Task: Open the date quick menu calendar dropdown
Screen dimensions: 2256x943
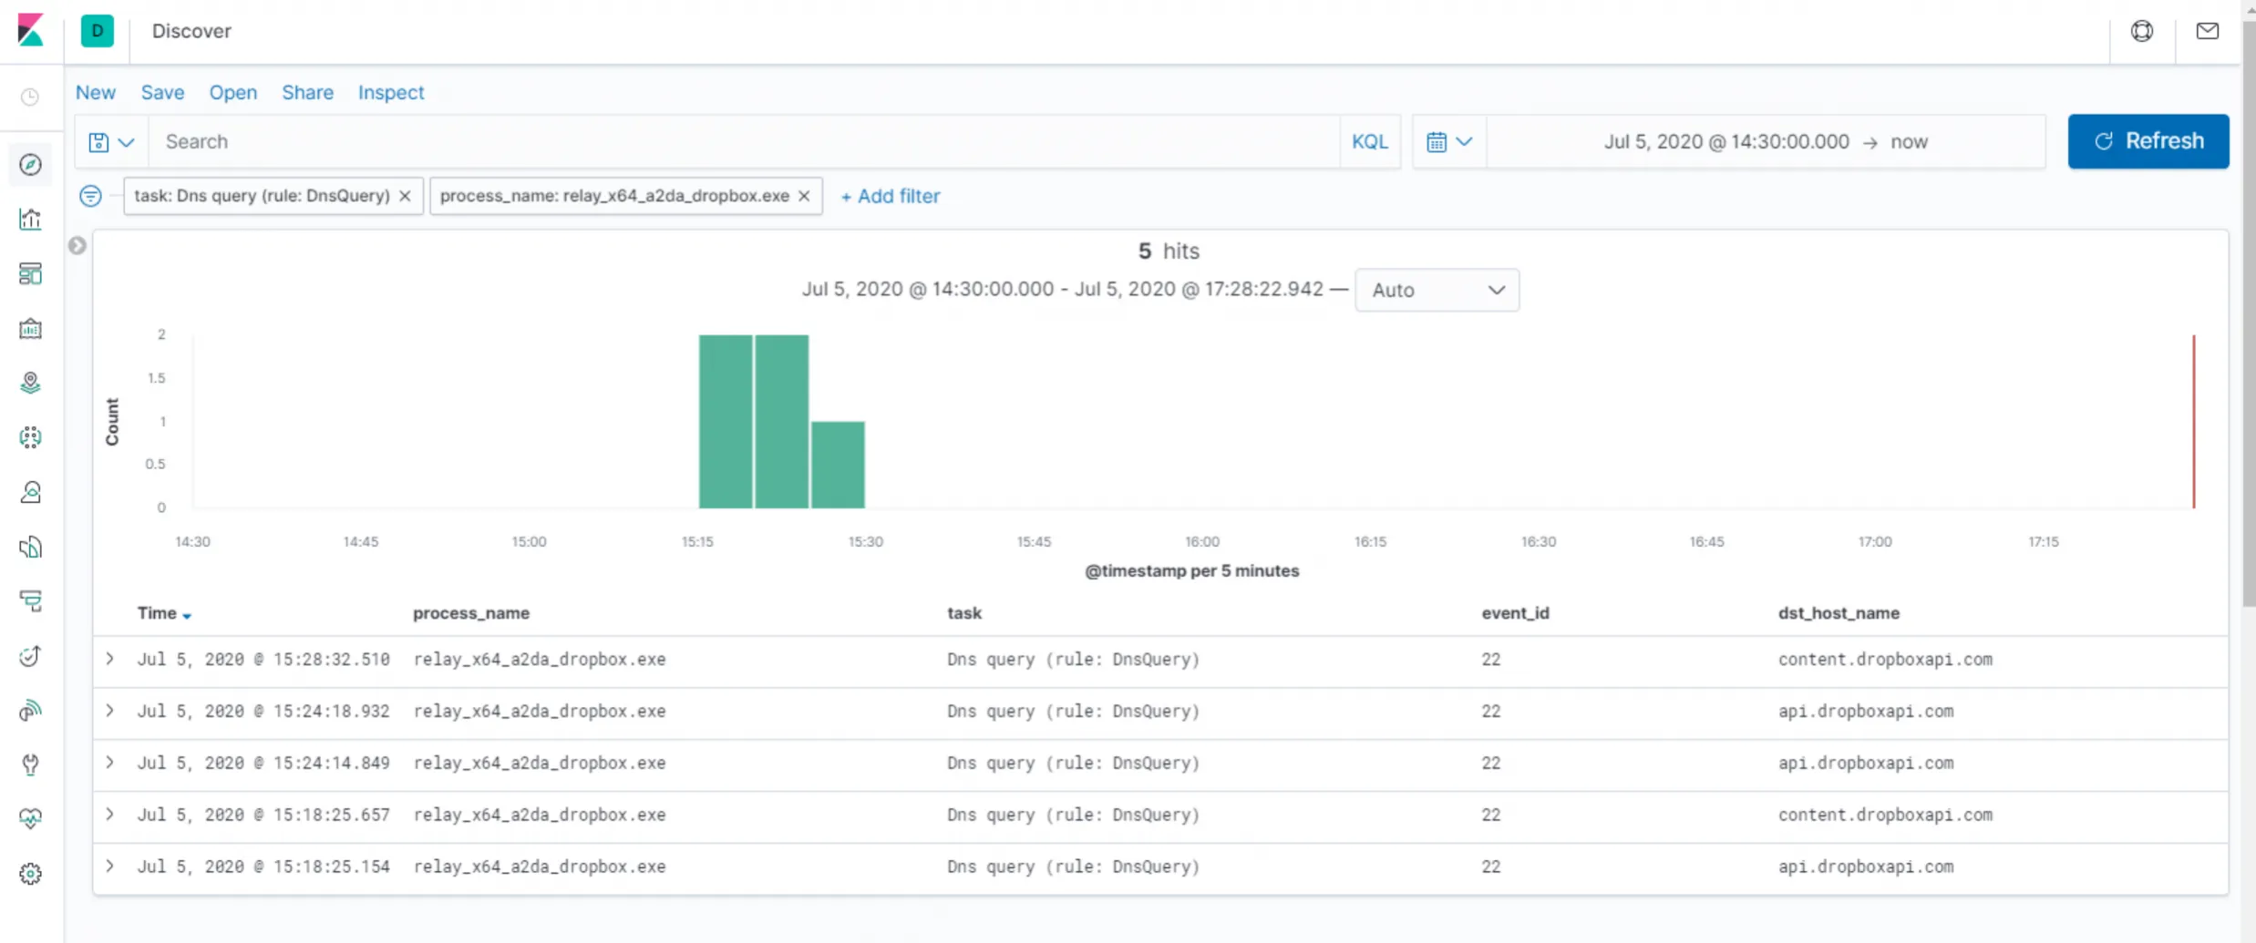Action: pos(1449,142)
